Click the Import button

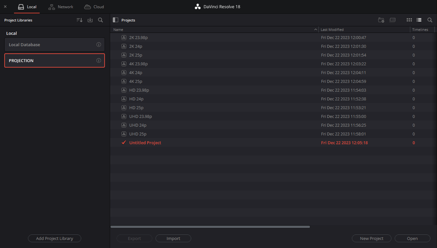173,238
